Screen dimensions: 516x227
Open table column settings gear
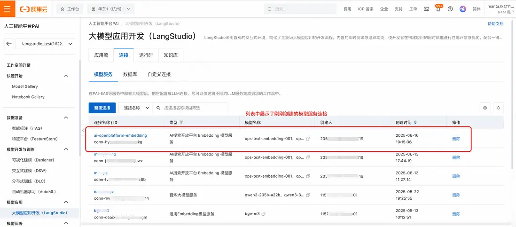pyautogui.click(x=485, y=108)
